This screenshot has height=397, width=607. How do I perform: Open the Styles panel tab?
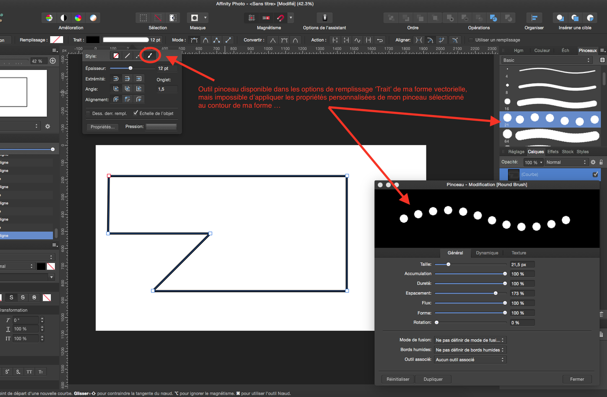(583, 152)
